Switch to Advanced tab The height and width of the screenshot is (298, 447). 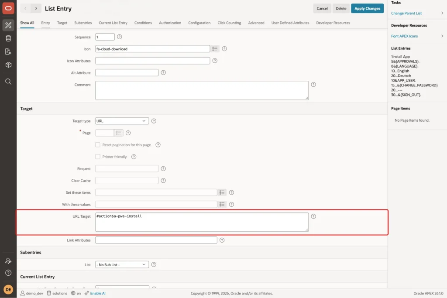click(256, 23)
